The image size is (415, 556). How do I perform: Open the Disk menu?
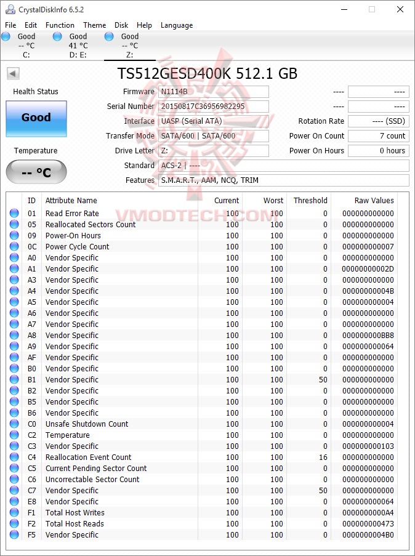coord(121,25)
